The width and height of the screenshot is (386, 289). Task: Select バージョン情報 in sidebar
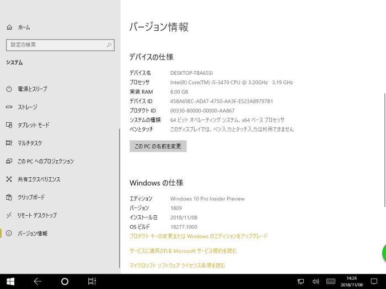(32, 233)
